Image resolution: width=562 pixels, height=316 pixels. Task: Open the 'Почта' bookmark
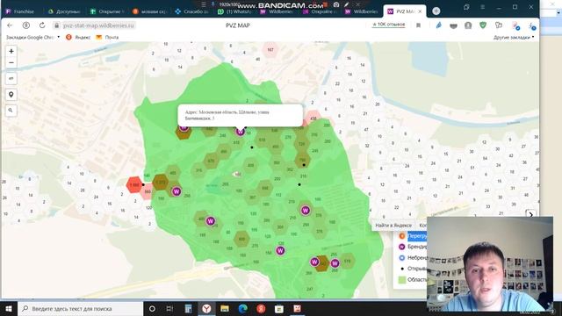click(x=107, y=37)
